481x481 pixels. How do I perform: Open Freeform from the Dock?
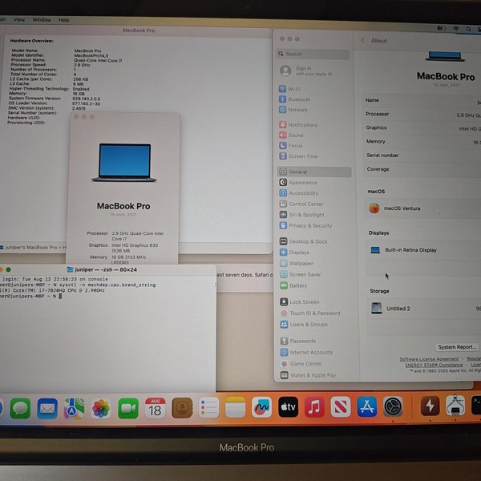(261, 407)
